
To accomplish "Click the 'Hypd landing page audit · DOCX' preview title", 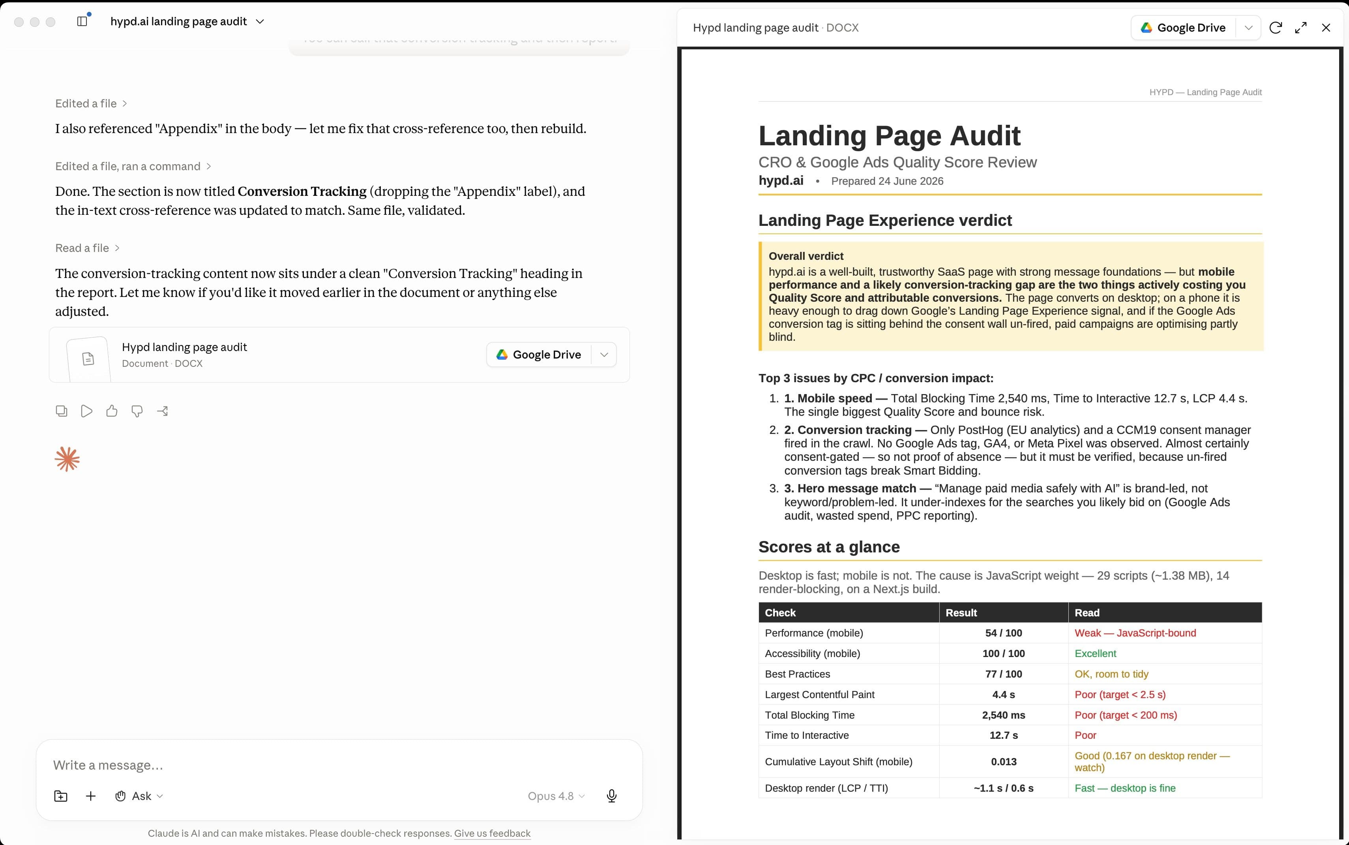I will (x=775, y=27).
